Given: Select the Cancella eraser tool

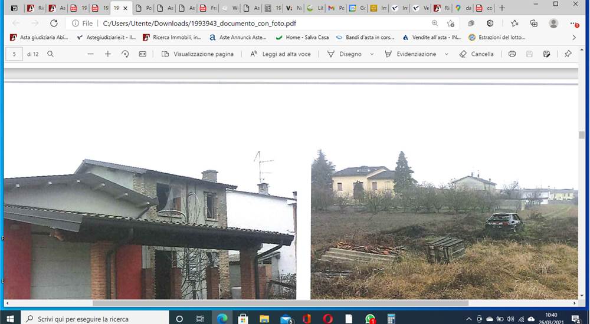Looking at the screenshot, I should 477,54.
